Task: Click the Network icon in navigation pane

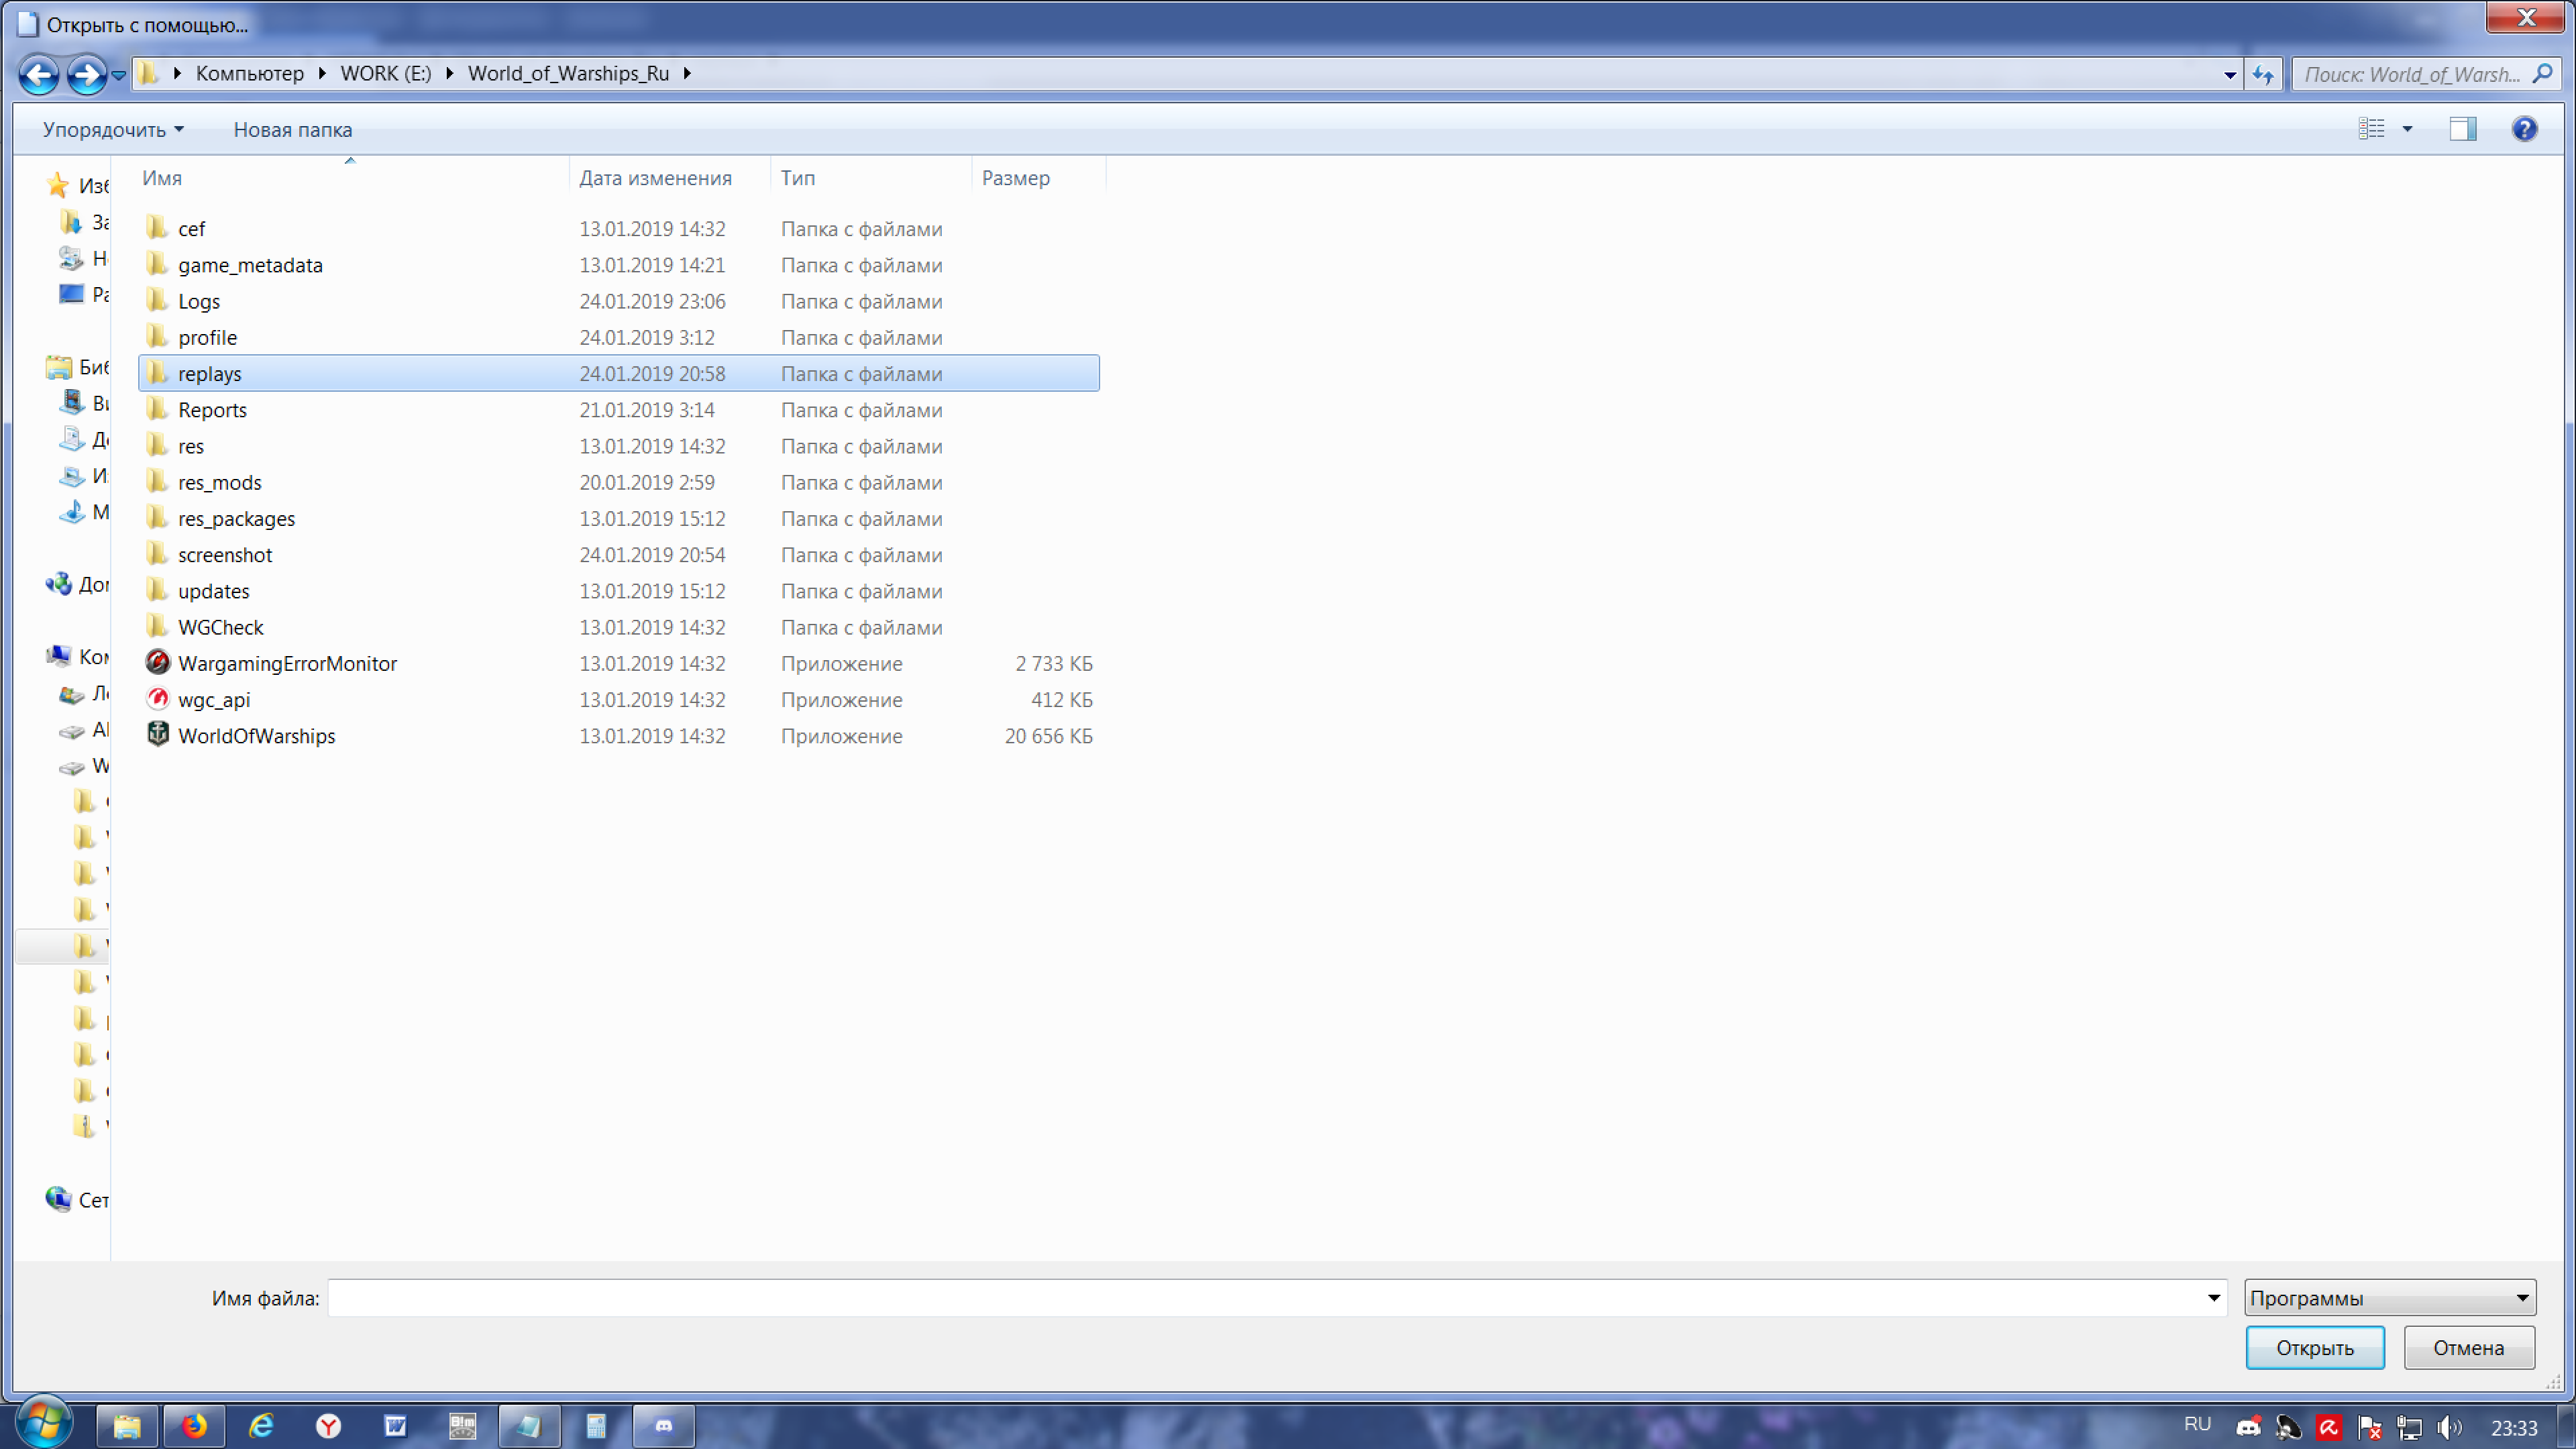Action: tap(59, 1199)
